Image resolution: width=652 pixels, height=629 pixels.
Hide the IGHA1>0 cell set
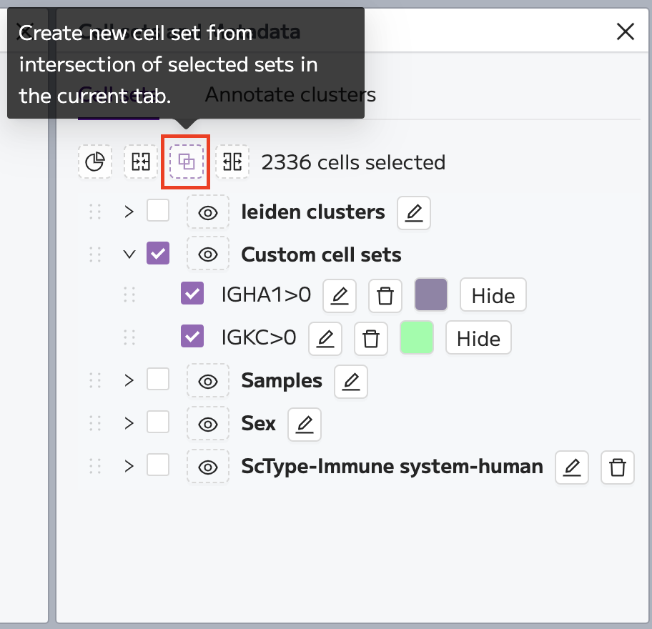[x=493, y=294]
